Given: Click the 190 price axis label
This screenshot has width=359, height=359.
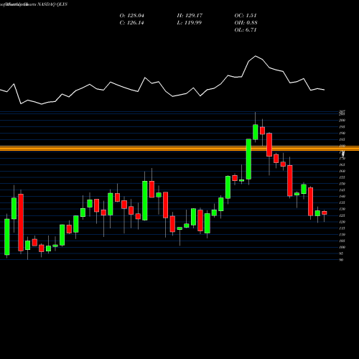Looking at the screenshot, I should click(342, 133).
